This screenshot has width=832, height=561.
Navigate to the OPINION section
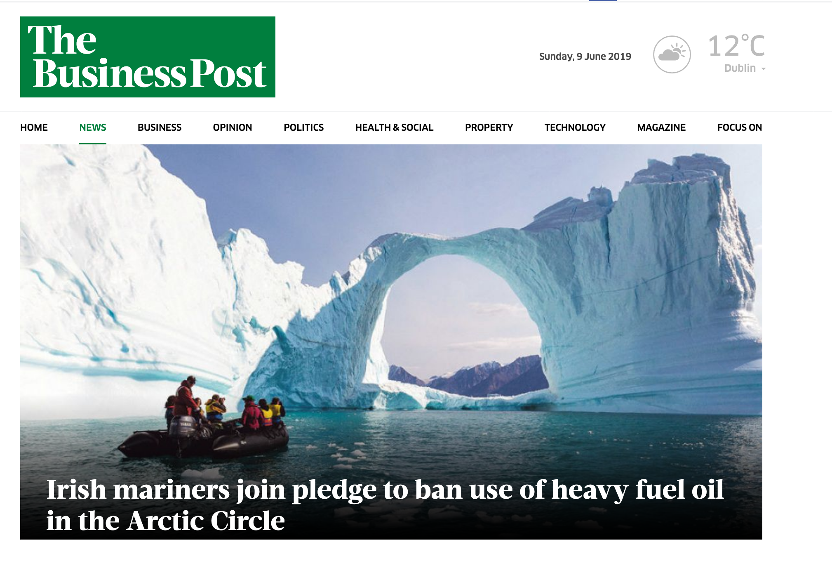233,127
